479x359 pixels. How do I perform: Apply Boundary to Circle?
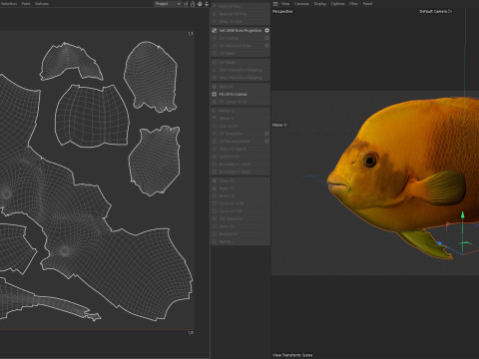240,165
